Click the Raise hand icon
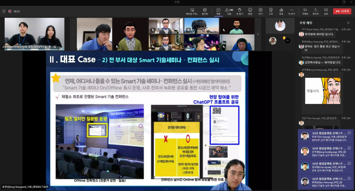Viewport: 355px width, 191px height. [x=240, y=11]
